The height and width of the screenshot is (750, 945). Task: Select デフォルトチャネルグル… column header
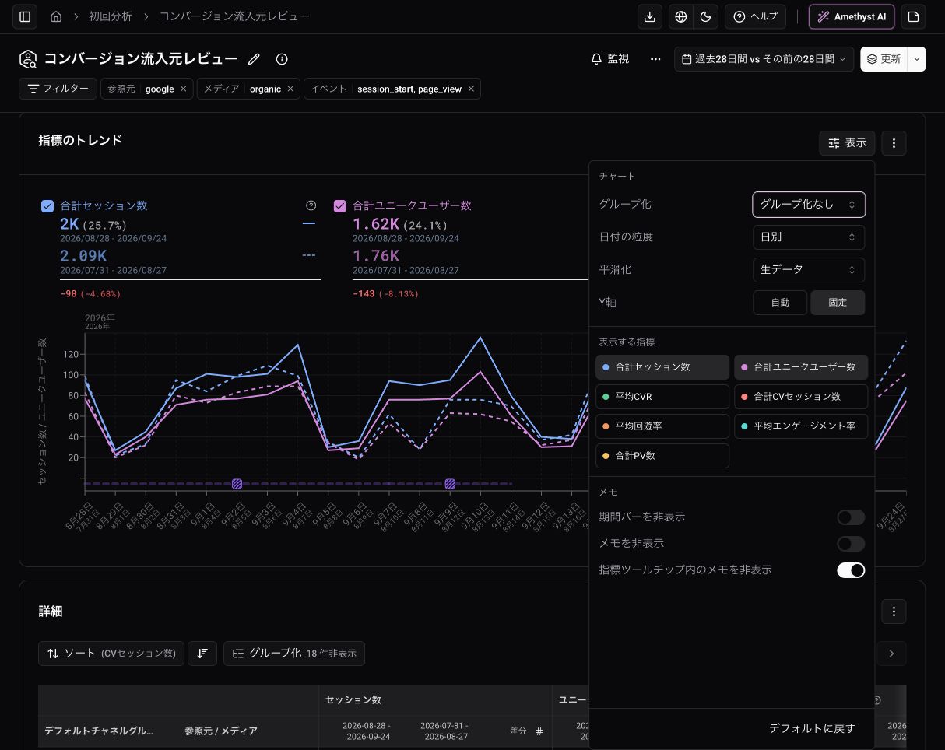[99, 731]
